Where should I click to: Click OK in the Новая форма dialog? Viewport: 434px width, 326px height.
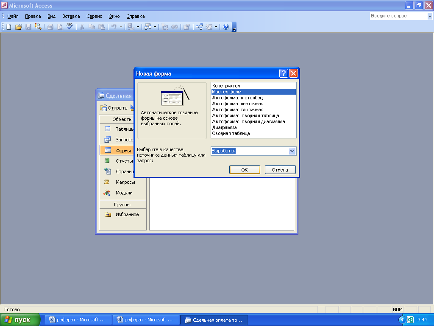[245, 170]
